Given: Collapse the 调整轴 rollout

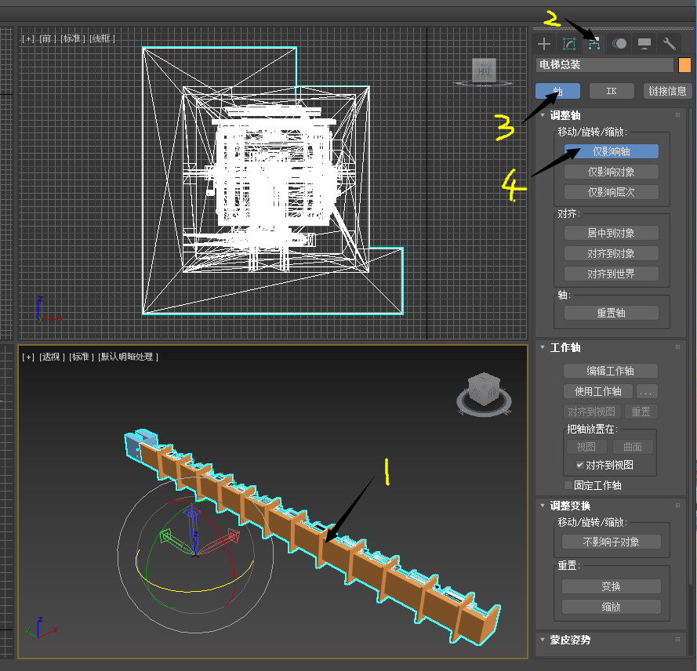Looking at the screenshot, I should [543, 115].
